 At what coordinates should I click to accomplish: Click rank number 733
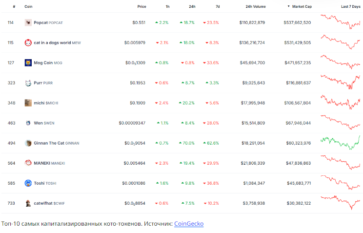click(11, 203)
